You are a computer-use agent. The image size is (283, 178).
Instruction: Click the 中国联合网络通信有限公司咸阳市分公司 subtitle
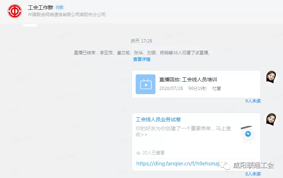pyautogui.click(x=67, y=15)
